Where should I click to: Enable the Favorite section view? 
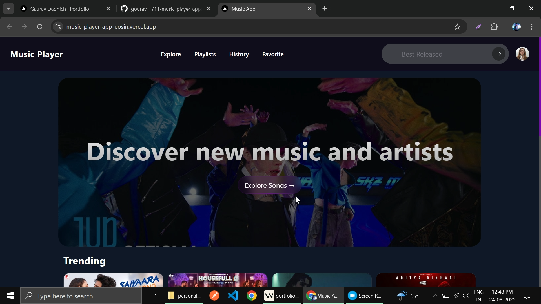click(273, 54)
